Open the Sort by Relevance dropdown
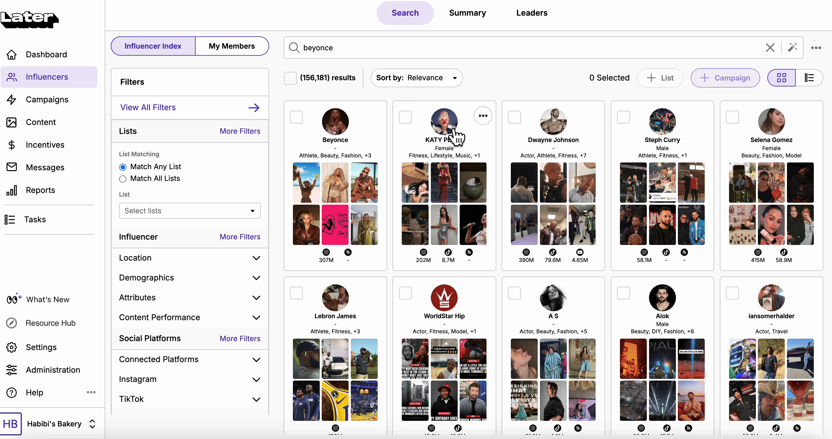 [416, 78]
